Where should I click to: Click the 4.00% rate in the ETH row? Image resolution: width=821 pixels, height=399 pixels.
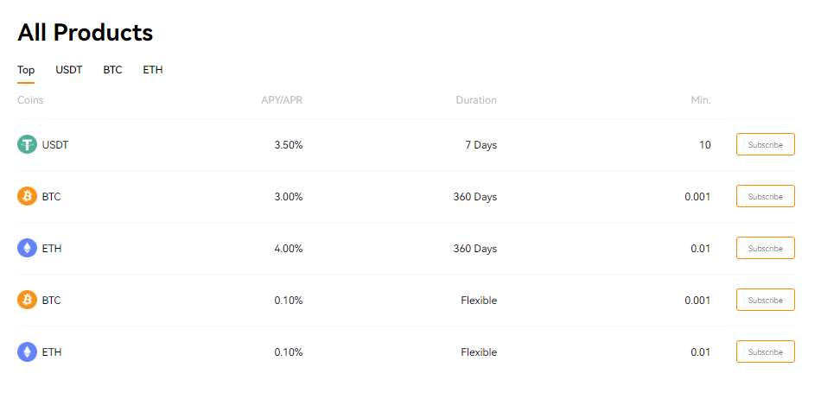coord(289,249)
